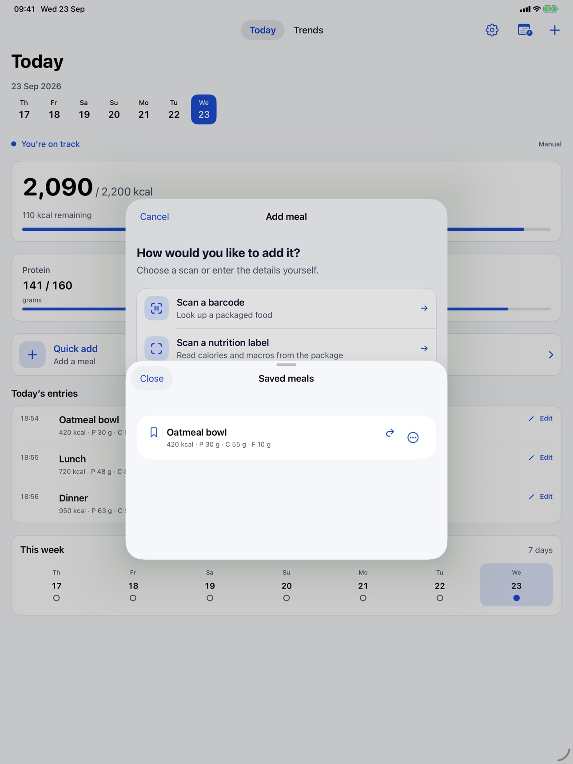Tap pencil icon on Oatmeal bowl entry
Screen dimensions: 573x764
click(532, 418)
